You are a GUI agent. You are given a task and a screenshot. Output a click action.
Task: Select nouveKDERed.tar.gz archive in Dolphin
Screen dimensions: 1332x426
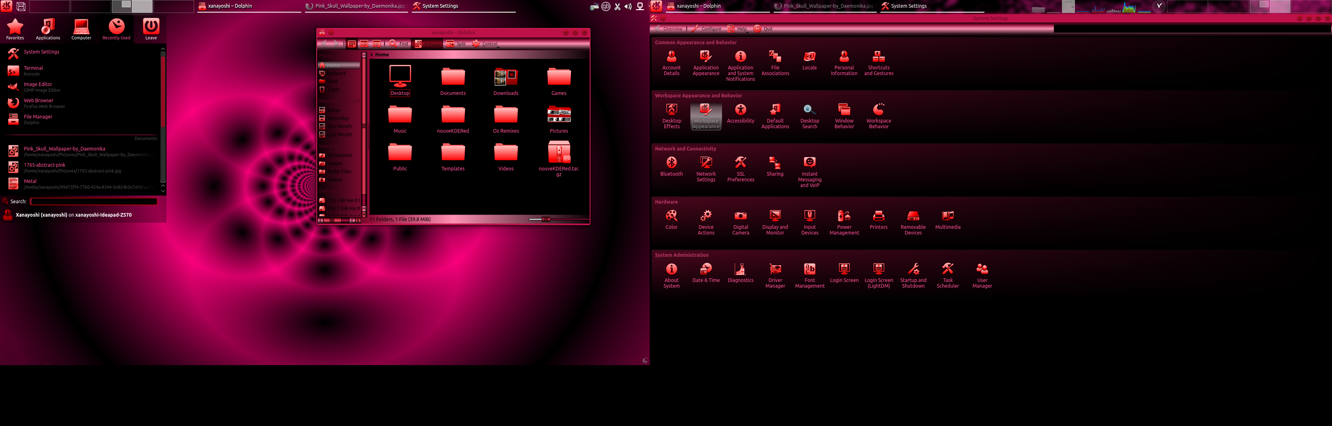558,159
